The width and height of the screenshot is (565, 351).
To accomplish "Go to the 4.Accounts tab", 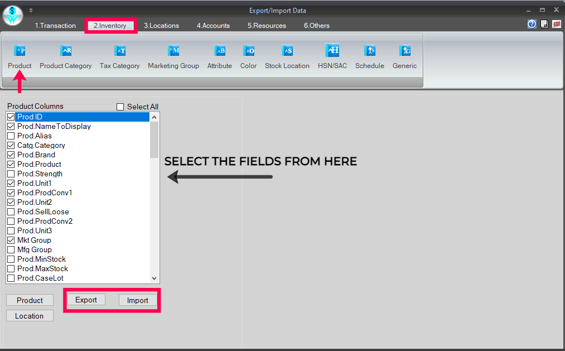I will coord(213,26).
